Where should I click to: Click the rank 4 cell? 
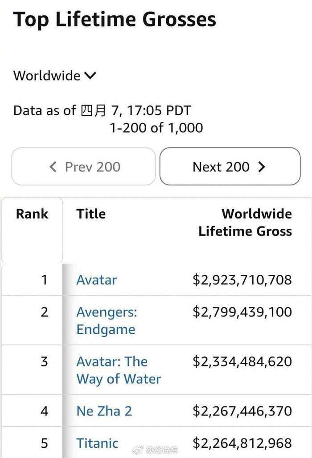coord(44,411)
